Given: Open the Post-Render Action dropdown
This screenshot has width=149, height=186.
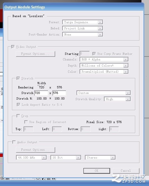Looking at the screenshot, I should [x=82, y=34].
